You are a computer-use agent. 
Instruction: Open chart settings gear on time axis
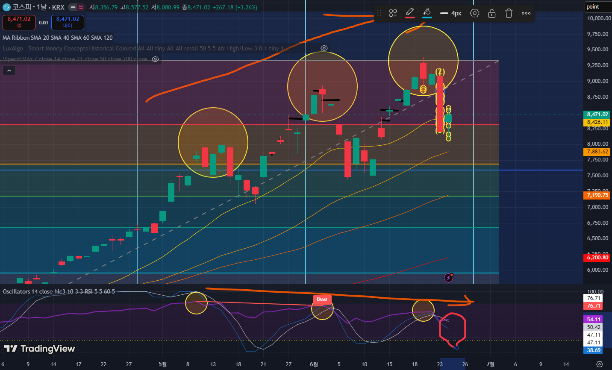599,364
